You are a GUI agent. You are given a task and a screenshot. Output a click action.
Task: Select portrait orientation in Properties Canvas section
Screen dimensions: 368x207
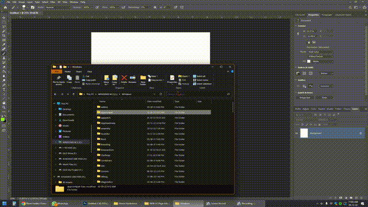(309, 42)
